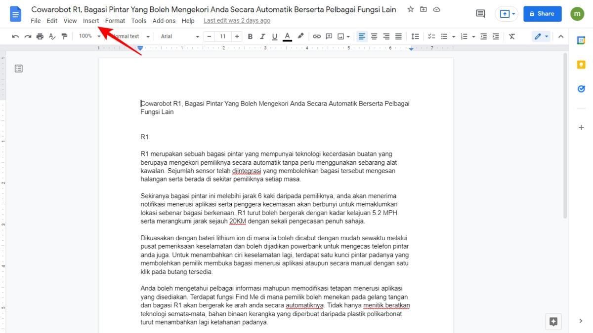
Task: Open Google Tasks side panel
Action: coord(581,89)
